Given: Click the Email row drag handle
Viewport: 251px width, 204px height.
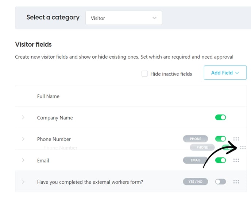Looking at the screenshot, I should point(236,160).
